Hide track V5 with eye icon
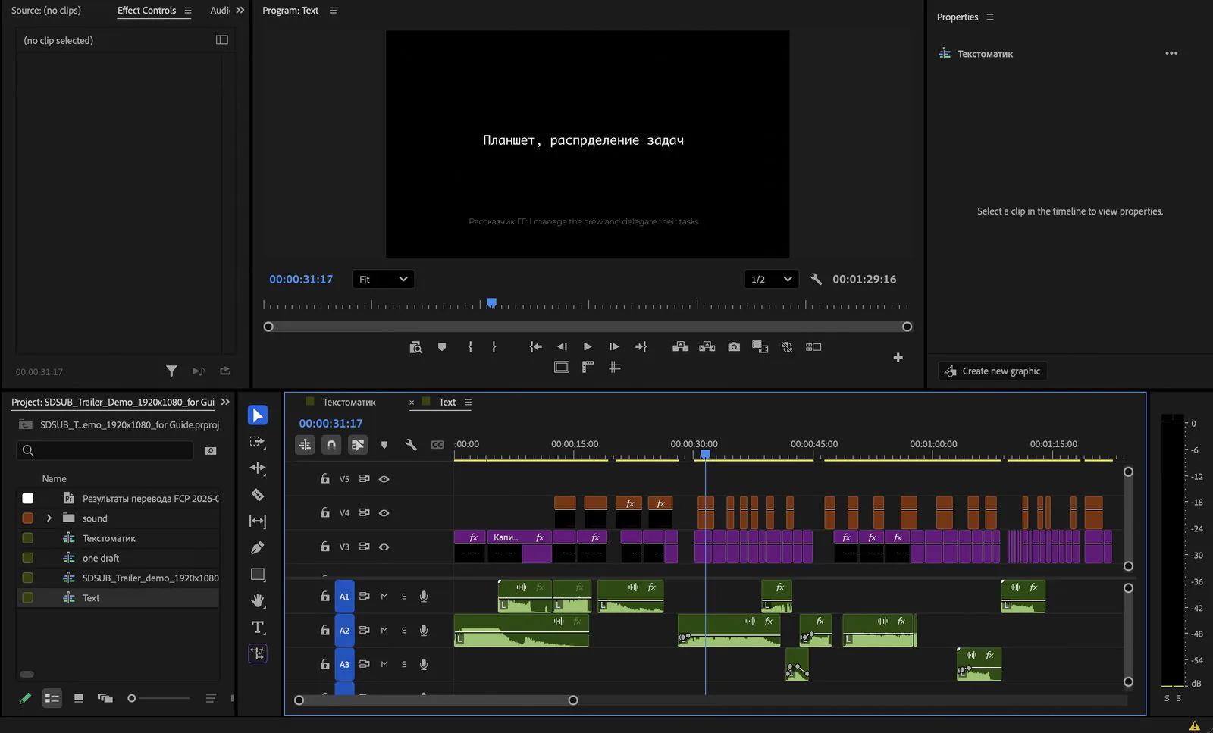The height and width of the screenshot is (733, 1213). click(x=384, y=479)
